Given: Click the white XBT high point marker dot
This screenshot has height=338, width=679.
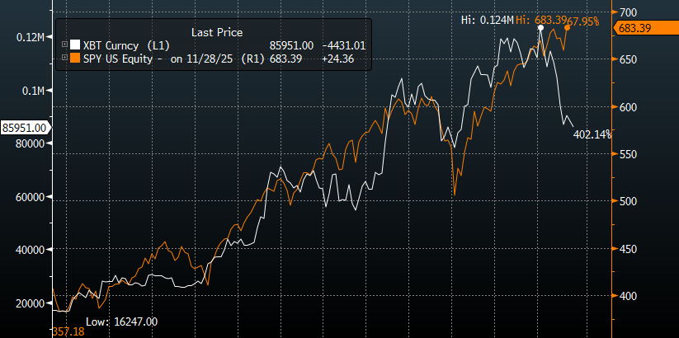Looking at the screenshot, I should [540, 29].
